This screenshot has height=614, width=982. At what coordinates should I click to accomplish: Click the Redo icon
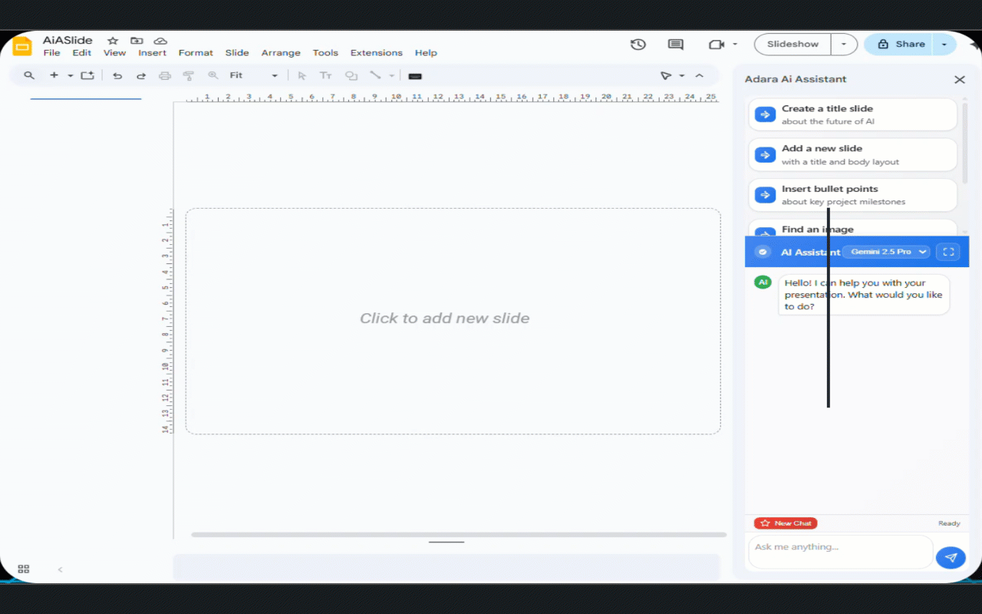pos(140,75)
